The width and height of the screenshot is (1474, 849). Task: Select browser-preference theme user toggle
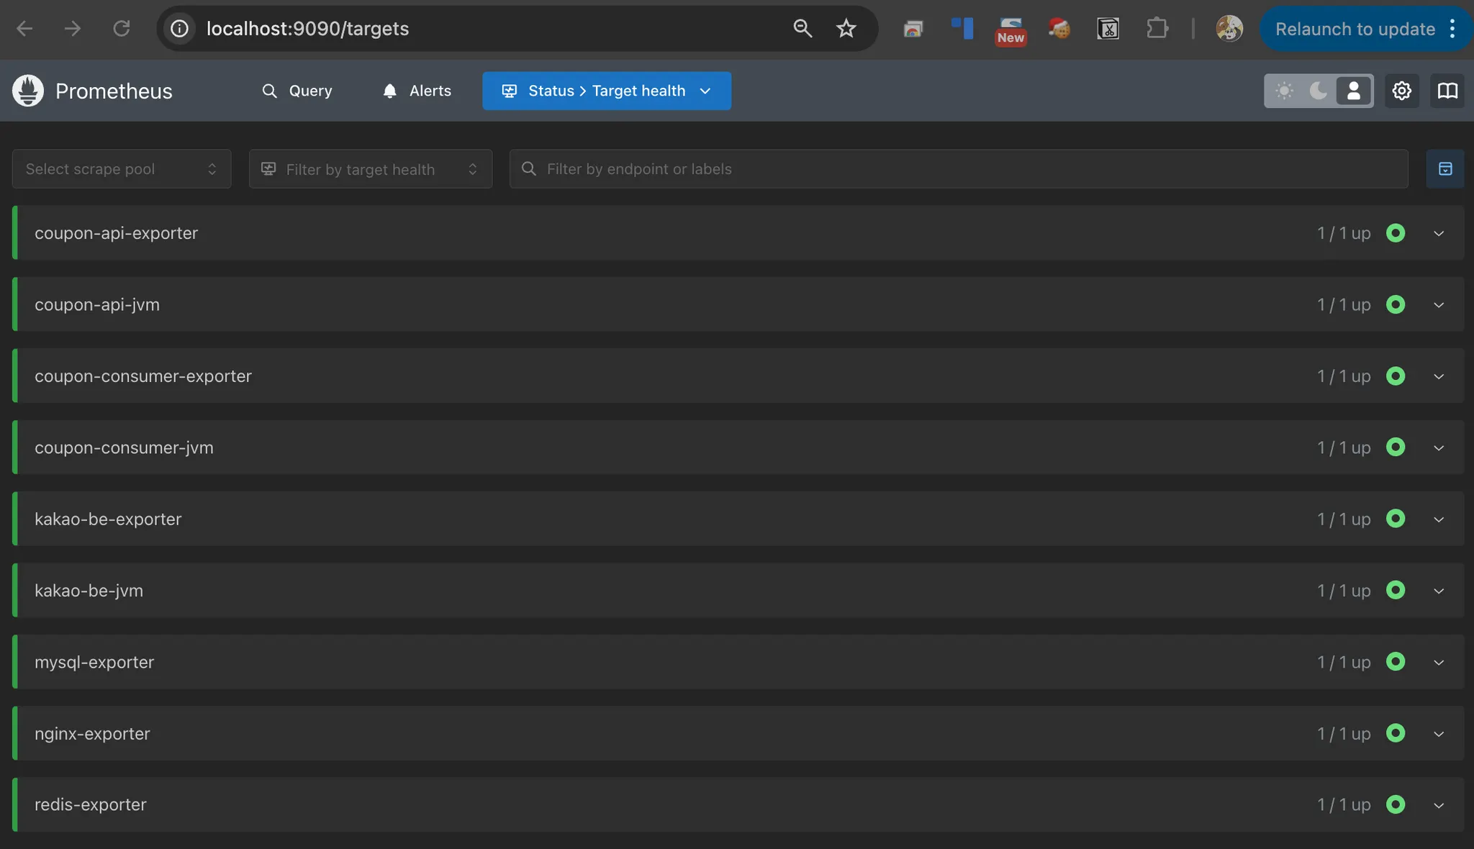1353,91
